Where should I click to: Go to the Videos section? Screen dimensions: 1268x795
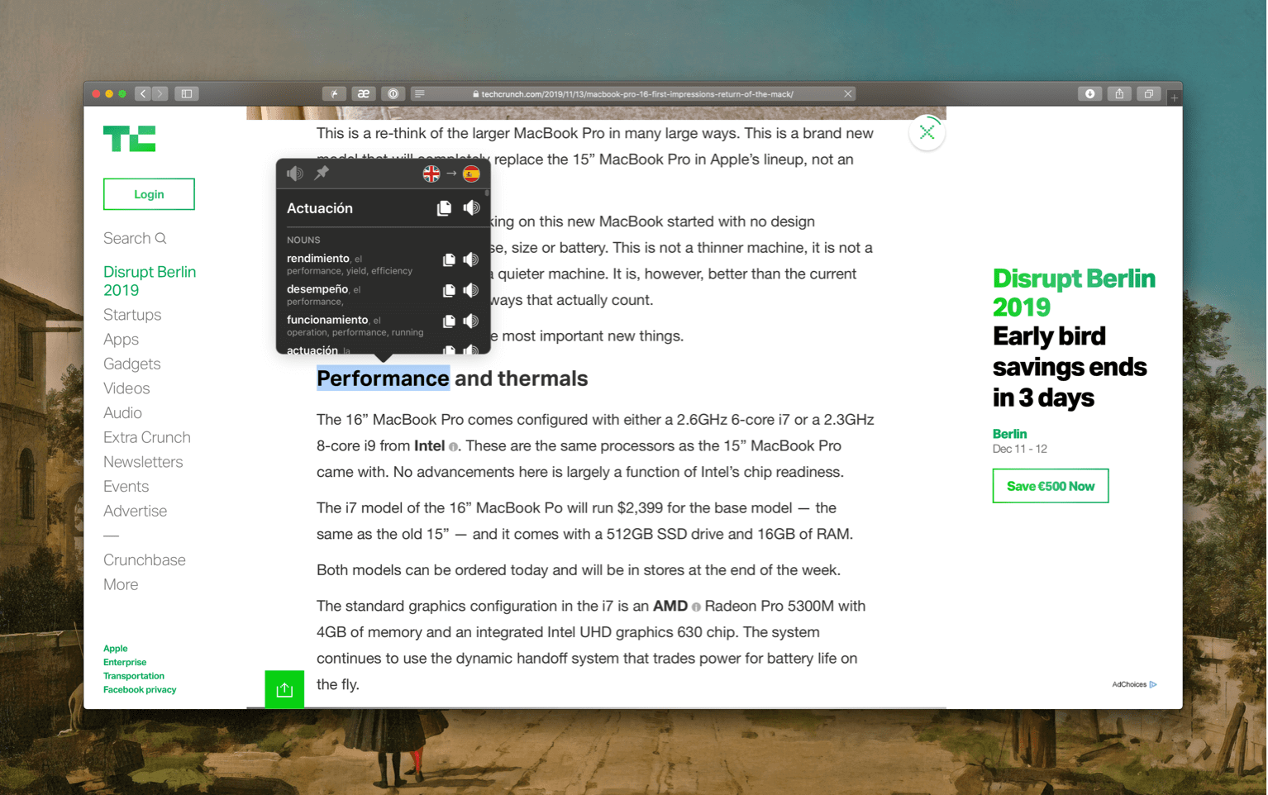pos(126,388)
